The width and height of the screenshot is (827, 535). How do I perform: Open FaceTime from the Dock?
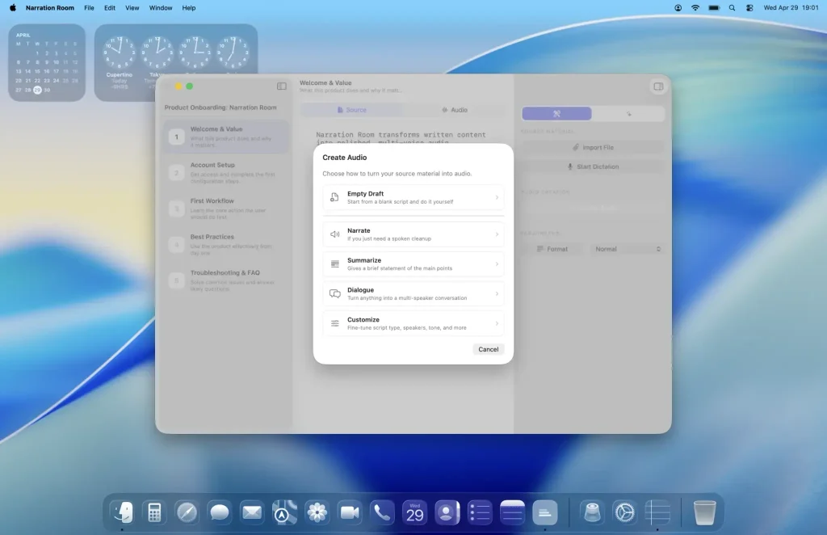350,512
